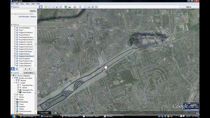210x118 pixels.
Task: Uncheck the England Gods face 1 checkbox
Action: pos(15,47)
